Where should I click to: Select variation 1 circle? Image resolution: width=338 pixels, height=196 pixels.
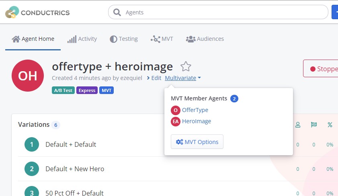[32, 144]
